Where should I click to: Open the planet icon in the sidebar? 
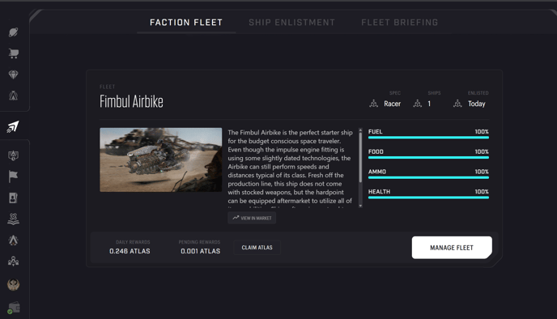14,32
